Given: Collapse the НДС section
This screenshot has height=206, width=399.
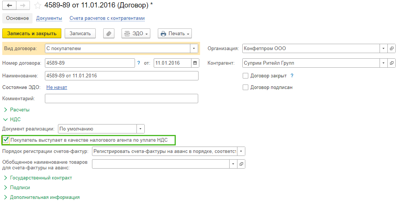Looking at the screenshot, I should coord(12,120).
